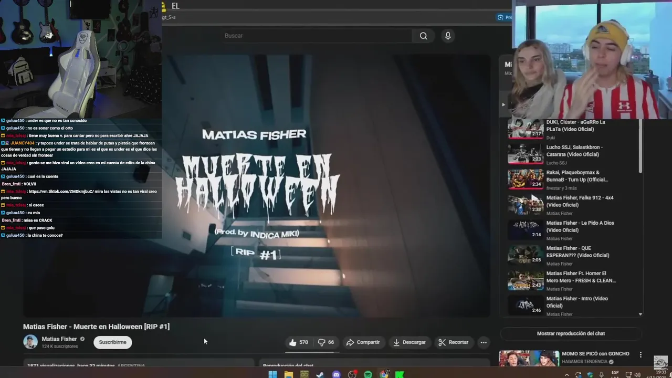Play Rakai Plaqueboymax Turn Up thumbnail
This screenshot has height=378, width=672.
click(x=526, y=180)
